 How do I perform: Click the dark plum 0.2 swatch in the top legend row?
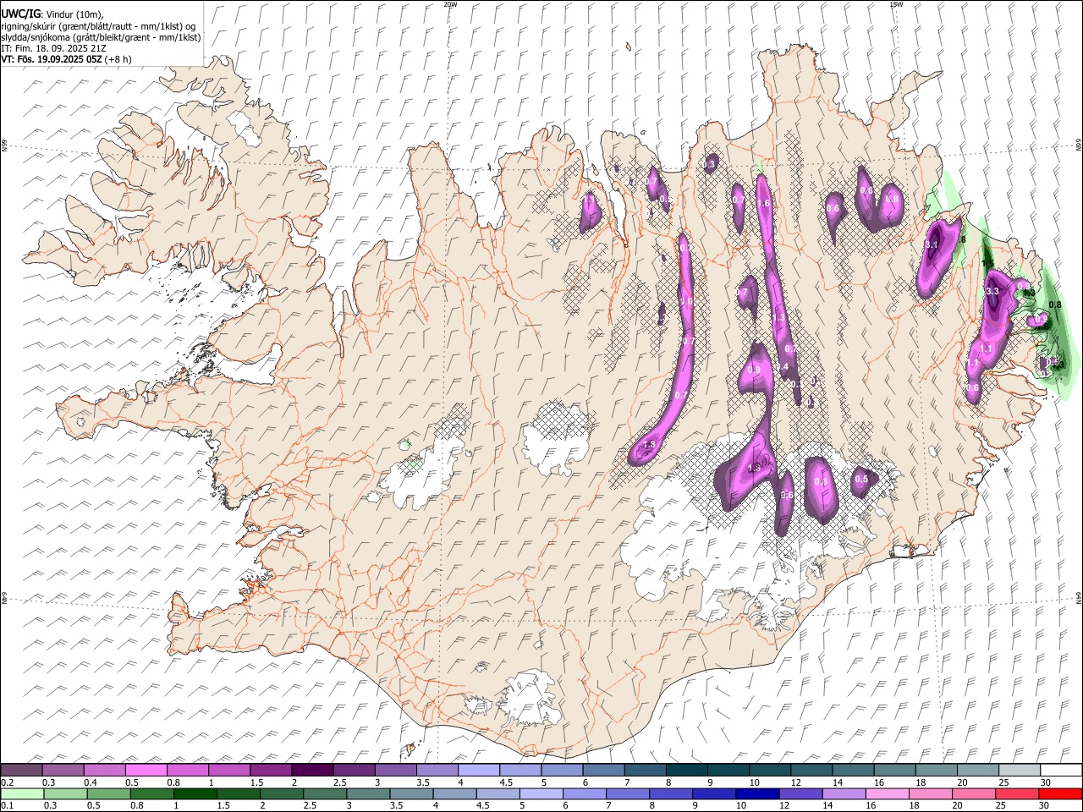tap(22, 771)
